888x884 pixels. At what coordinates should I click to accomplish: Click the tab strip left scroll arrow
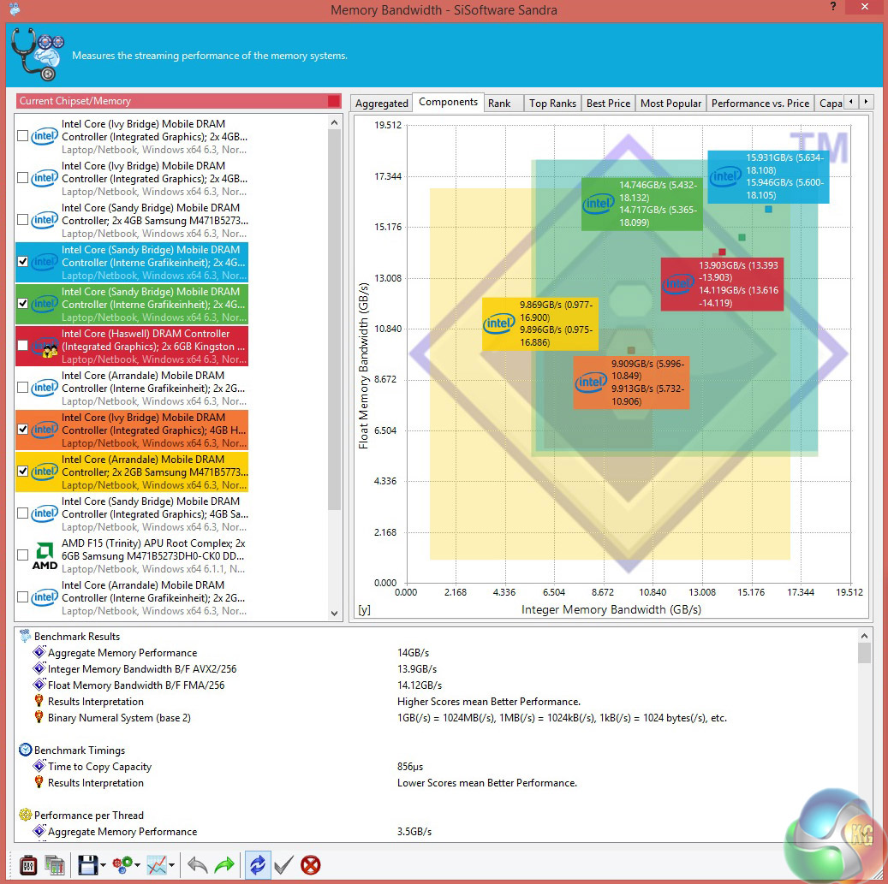click(x=850, y=102)
